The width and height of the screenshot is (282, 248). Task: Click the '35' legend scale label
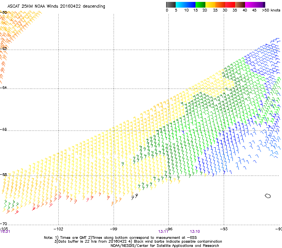(235, 10)
